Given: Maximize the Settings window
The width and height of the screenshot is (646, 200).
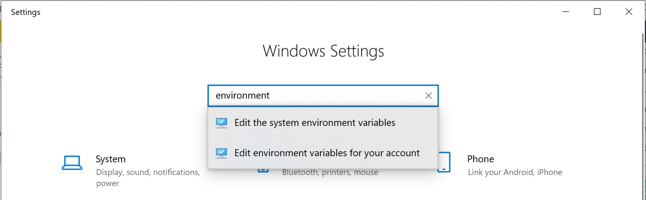Looking at the screenshot, I should (597, 12).
